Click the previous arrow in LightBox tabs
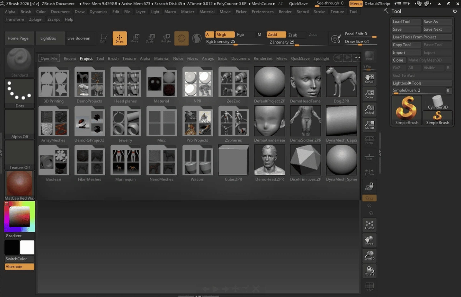 (338, 58)
